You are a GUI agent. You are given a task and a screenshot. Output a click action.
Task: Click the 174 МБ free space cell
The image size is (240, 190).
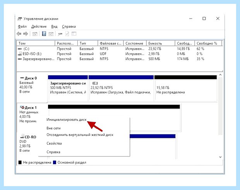click(x=183, y=59)
